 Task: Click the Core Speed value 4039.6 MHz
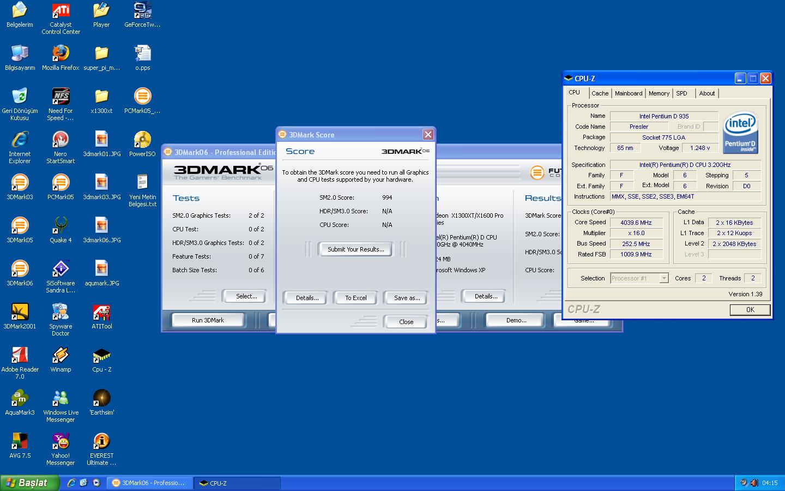tap(636, 223)
